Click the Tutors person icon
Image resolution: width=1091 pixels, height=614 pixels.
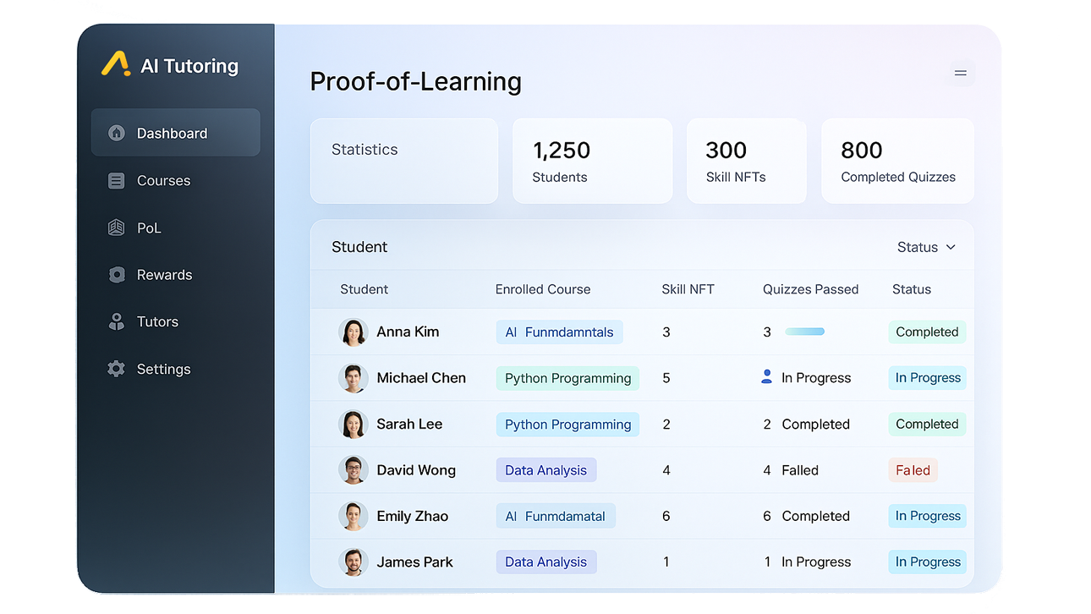(x=117, y=321)
